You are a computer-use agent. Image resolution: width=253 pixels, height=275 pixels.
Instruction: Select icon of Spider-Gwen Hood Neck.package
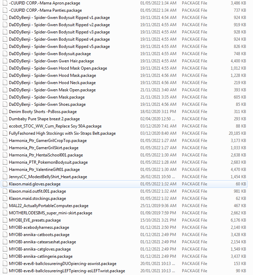tap(5, 83)
